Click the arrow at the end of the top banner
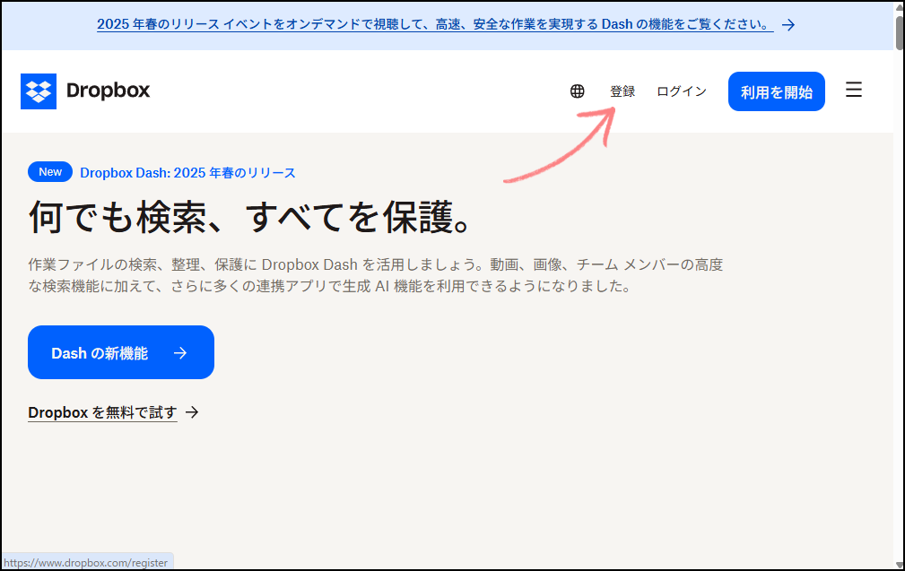Viewport: 905px width, 571px height. coord(788,25)
